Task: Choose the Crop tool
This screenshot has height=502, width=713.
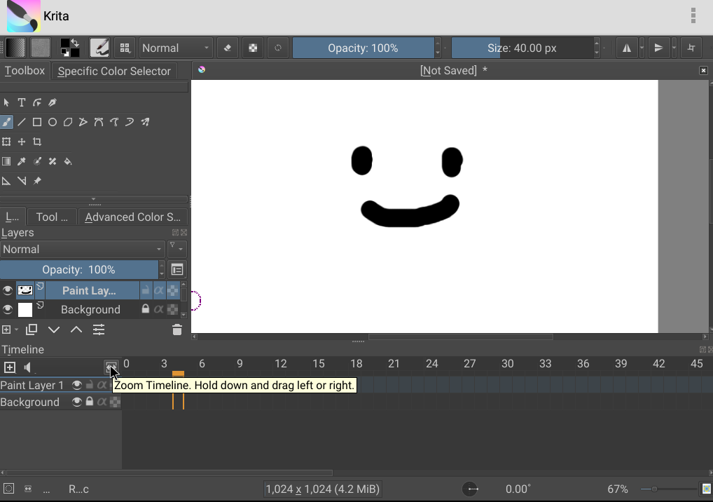Action: [x=37, y=142]
